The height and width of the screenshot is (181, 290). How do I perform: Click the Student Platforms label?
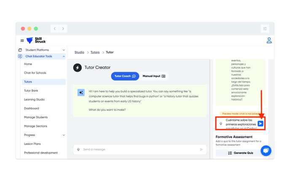tap(37, 50)
